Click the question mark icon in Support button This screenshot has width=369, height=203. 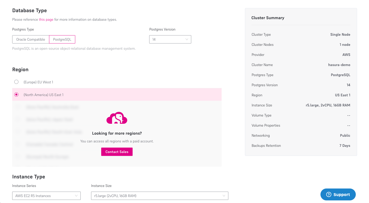click(329, 194)
